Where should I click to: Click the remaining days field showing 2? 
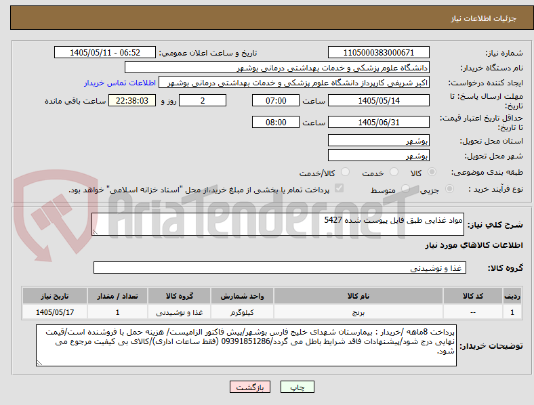[x=203, y=100]
